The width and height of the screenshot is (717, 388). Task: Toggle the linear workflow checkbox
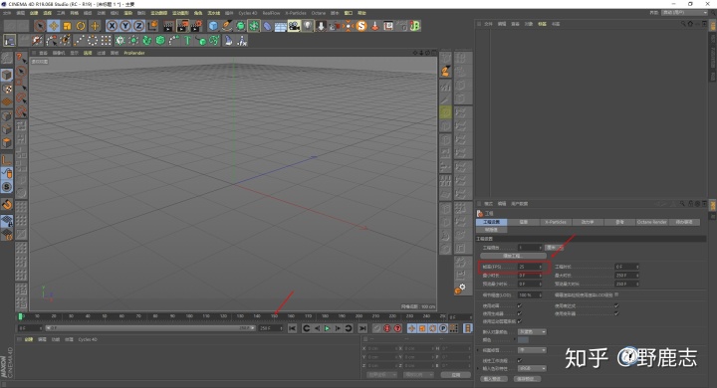click(520, 360)
